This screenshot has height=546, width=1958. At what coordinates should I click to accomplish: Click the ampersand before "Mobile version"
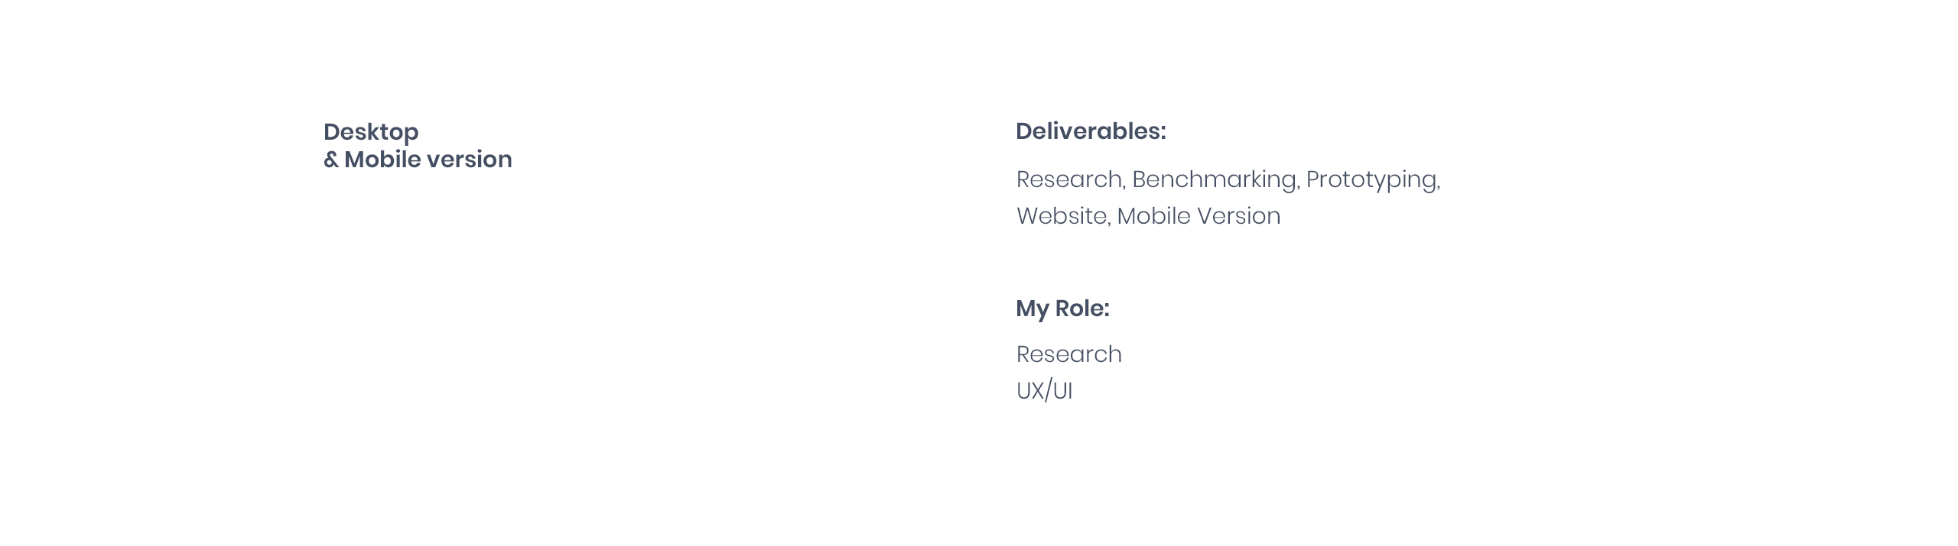pos(330,160)
